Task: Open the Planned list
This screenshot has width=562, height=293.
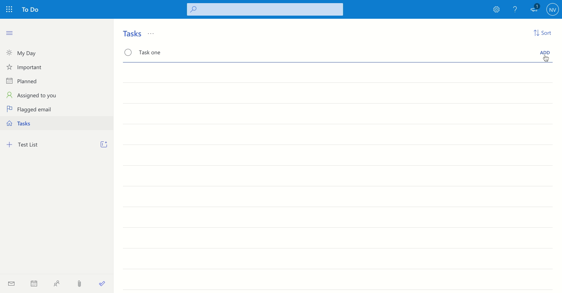Action: coord(57,81)
